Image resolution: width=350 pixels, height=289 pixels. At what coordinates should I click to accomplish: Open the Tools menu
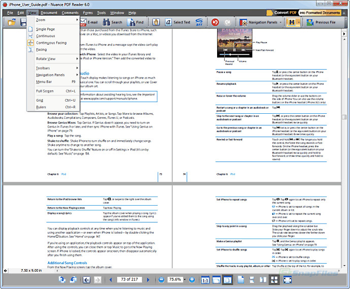coord(101,13)
